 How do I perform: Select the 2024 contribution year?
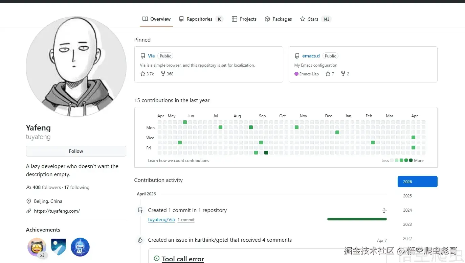pos(407,210)
